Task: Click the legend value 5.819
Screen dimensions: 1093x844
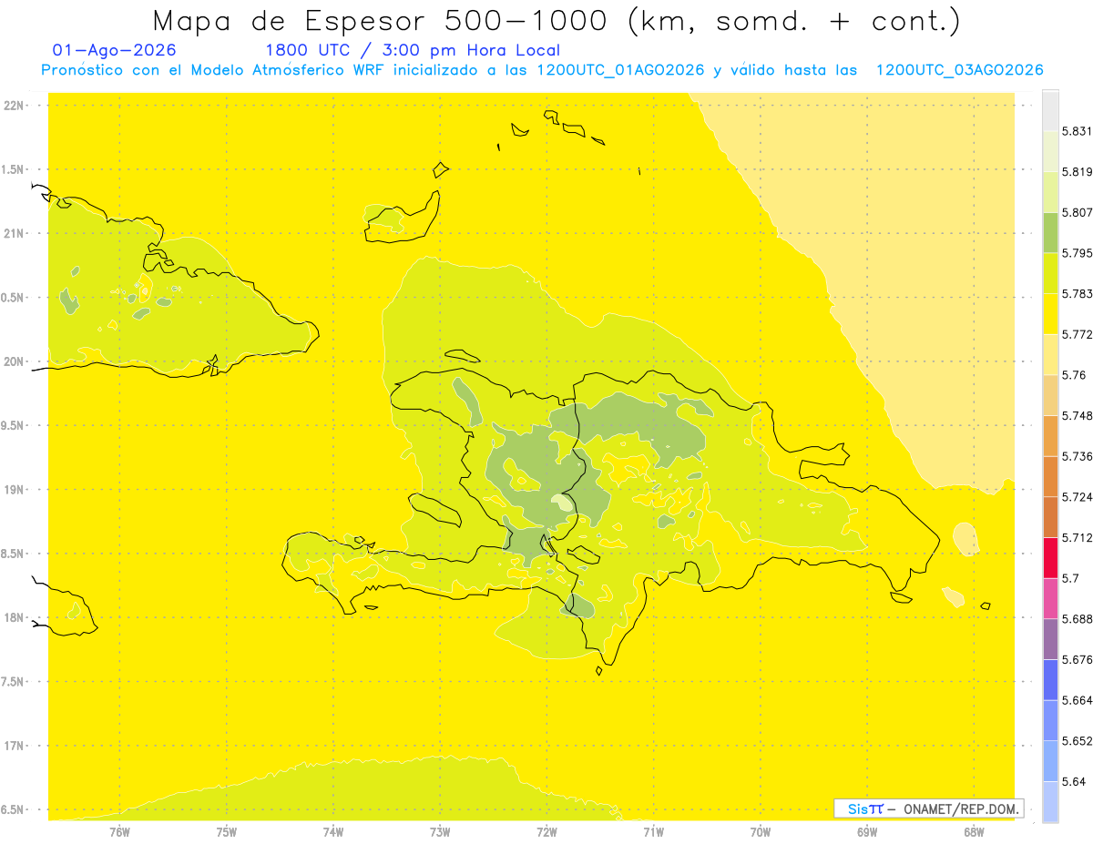Action: 1078,172
